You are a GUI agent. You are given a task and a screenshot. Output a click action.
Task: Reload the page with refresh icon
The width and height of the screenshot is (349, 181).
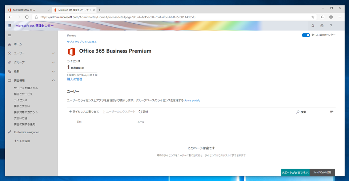point(27,17)
